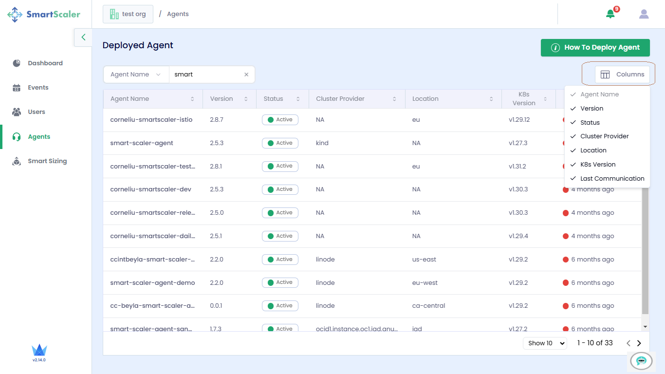Click the Dashboard pie chart icon
Screen dimensions: 665x374
tap(17, 63)
